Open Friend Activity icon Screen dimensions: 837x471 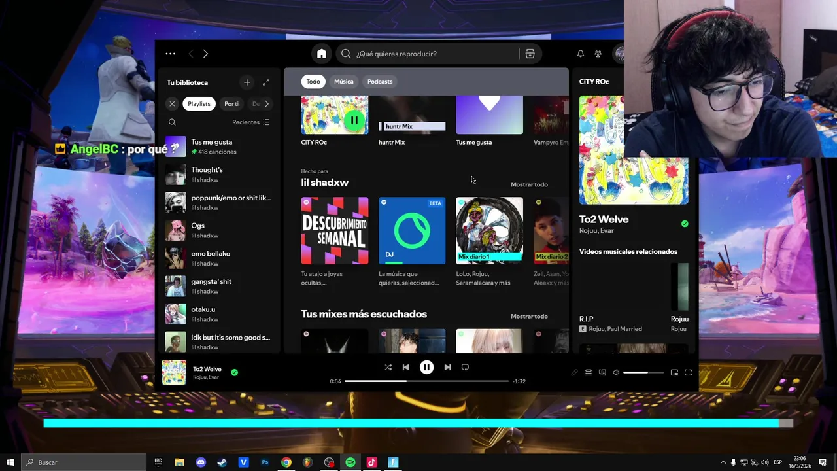click(x=598, y=54)
